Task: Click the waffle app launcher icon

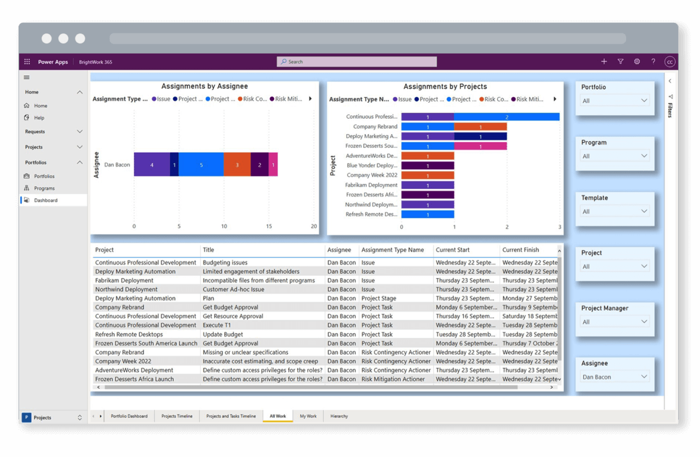Action: (x=26, y=61)
